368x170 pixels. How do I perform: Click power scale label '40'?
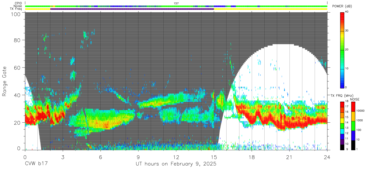(347, 12)
